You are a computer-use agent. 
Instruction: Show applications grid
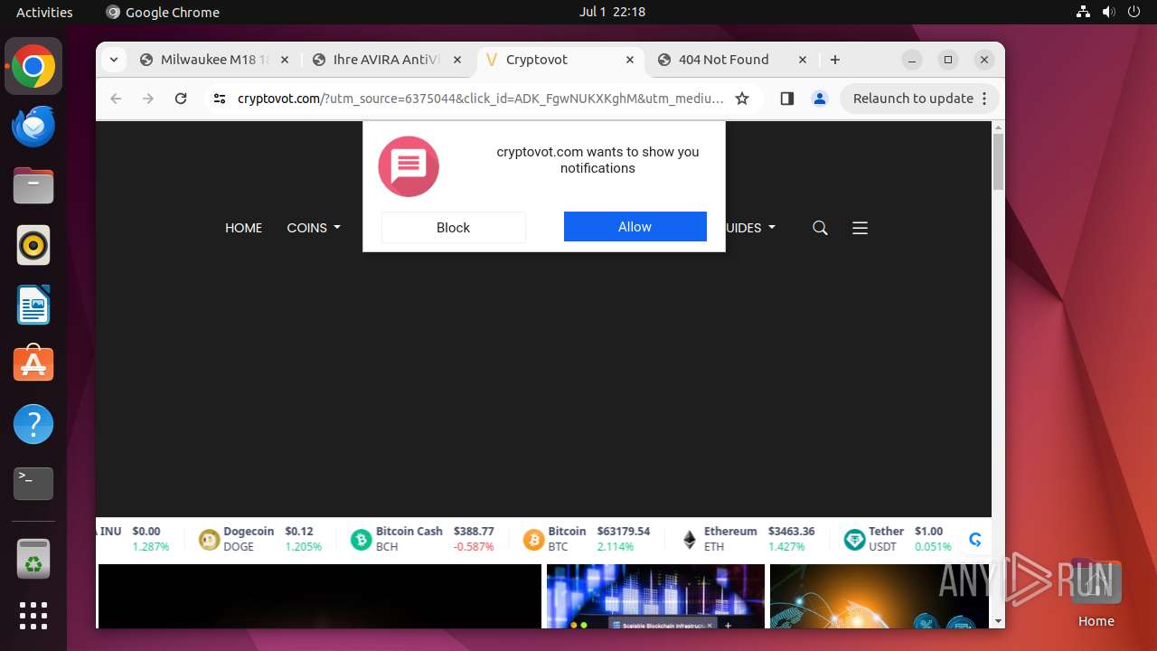click(x=33, y=616)
